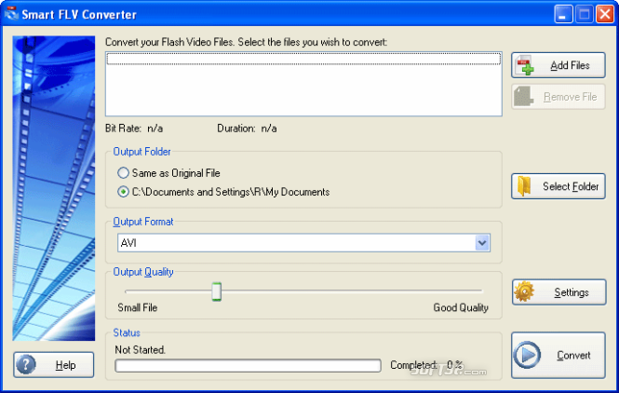Viewport: 619px width, 393px height.
Task: Click the 'Small File' label
Action: [x=138, y=307]
